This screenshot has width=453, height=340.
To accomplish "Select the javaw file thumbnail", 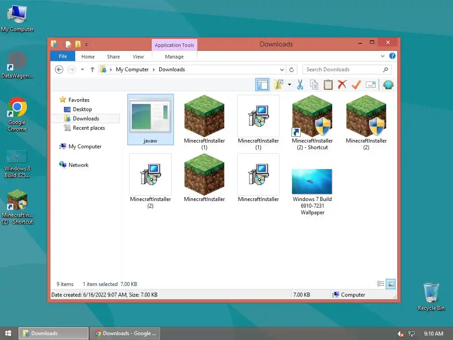I will [150, 120].
